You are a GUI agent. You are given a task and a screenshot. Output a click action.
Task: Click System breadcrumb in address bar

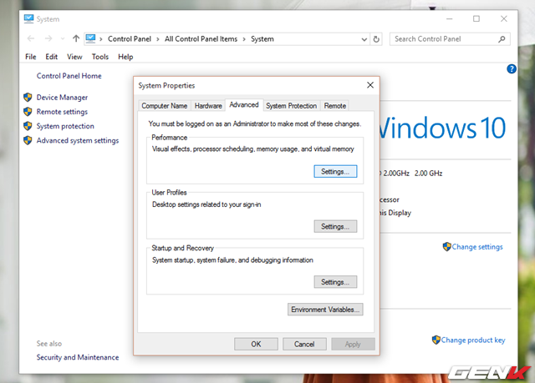262,39
